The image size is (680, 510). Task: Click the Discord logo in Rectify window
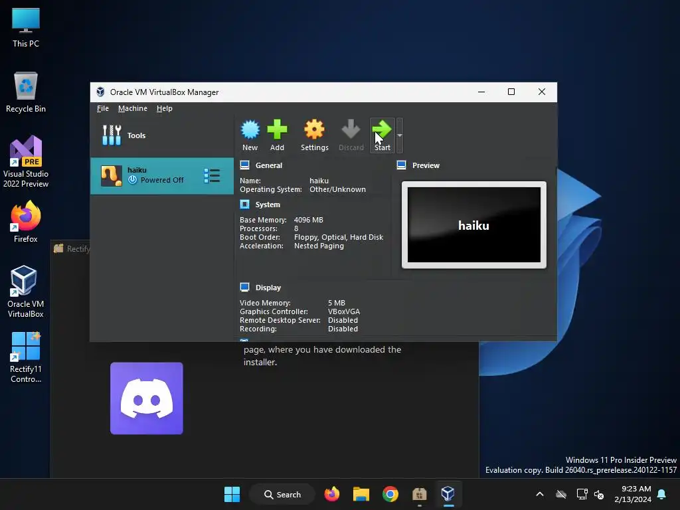147,398
